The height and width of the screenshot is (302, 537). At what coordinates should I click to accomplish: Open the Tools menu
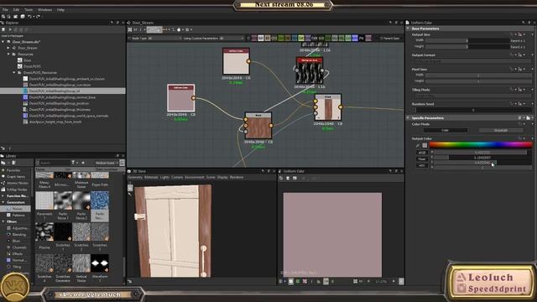pyautogui.click(x=29, y=10)
